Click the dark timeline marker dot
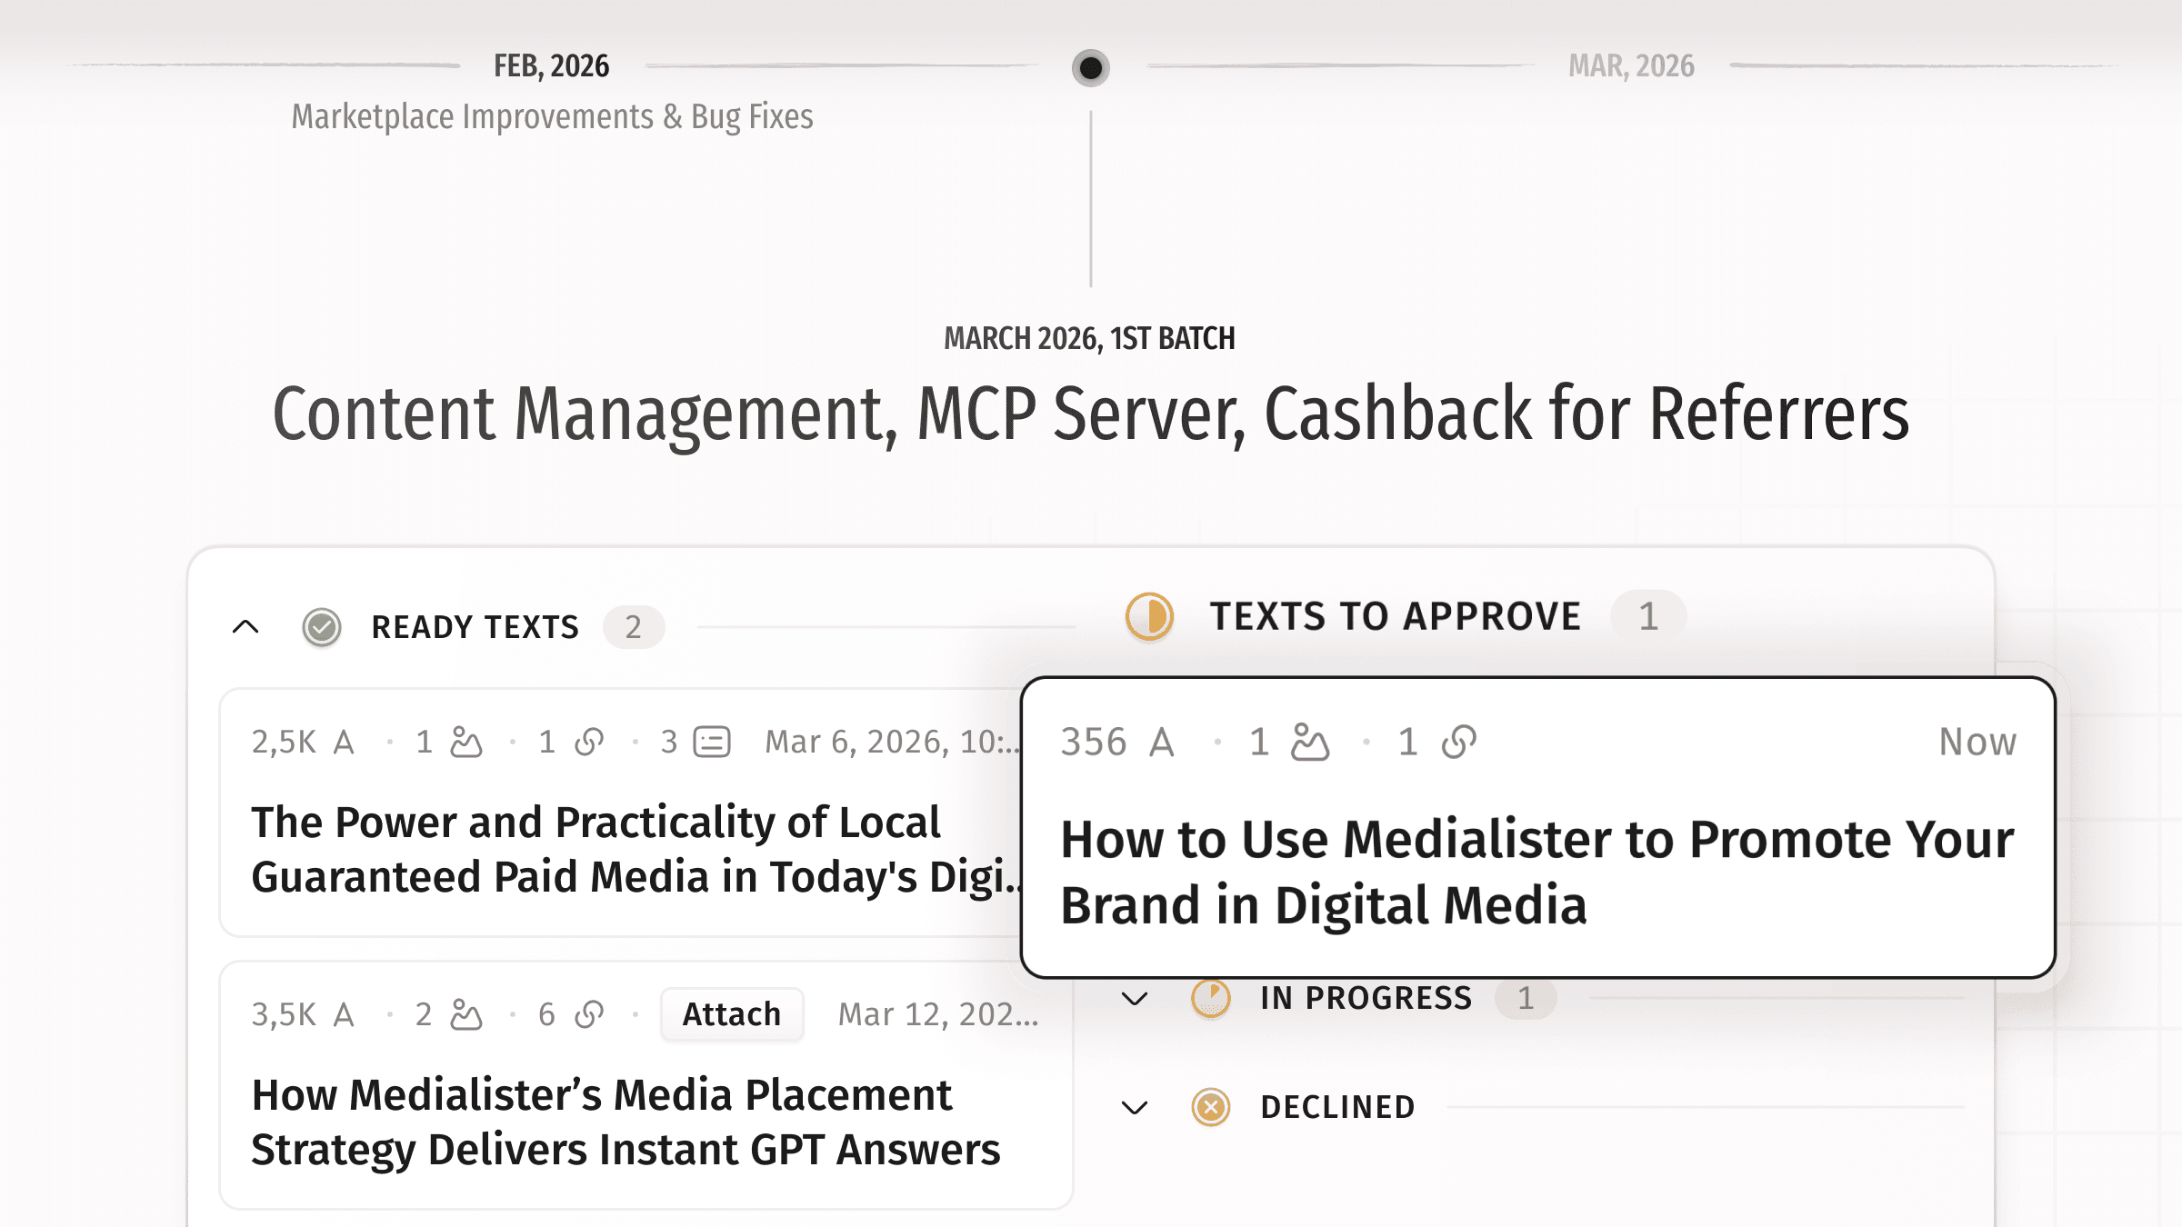2182x1227 pixels. tap(1090, 67)
